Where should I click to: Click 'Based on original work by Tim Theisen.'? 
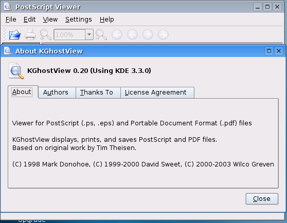point(74,147)
